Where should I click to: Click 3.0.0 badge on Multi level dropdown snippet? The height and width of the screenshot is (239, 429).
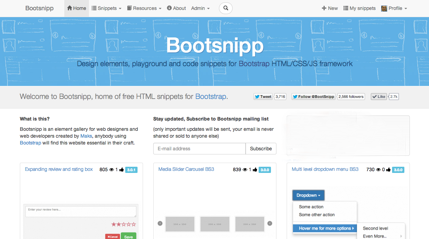[x=398, y=169]
